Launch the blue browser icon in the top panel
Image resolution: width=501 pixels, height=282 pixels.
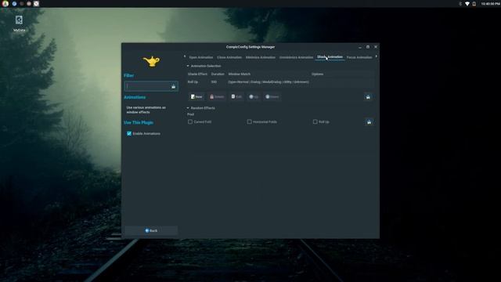(14, 4)
